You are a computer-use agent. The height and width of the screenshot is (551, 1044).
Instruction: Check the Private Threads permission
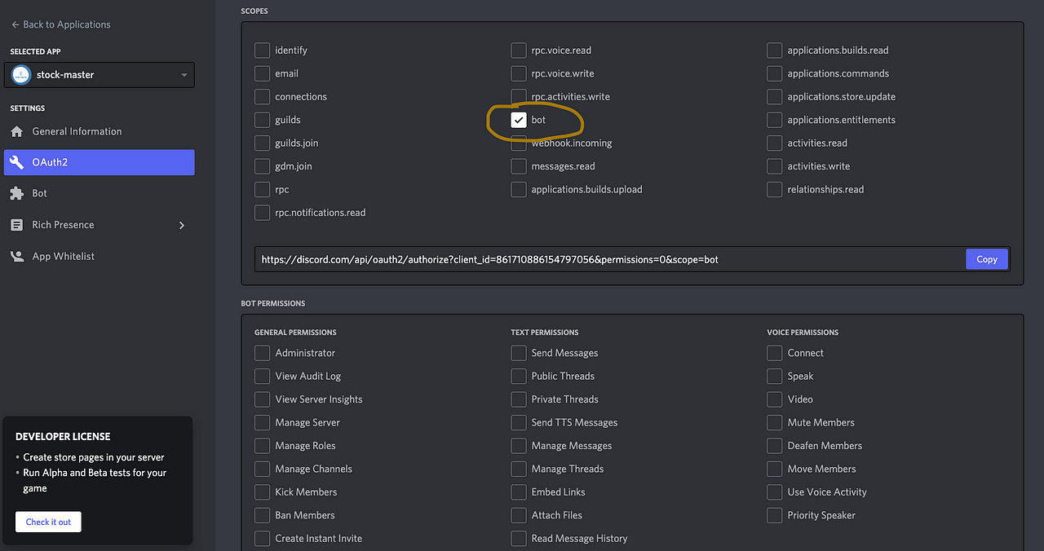pos(519,399)
